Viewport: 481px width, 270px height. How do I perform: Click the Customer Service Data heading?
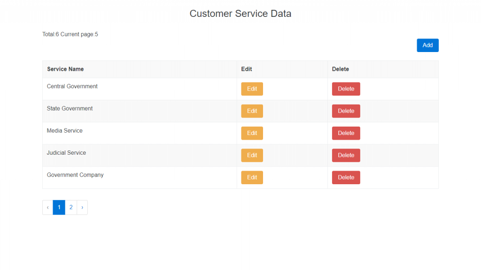coord(240,14)
